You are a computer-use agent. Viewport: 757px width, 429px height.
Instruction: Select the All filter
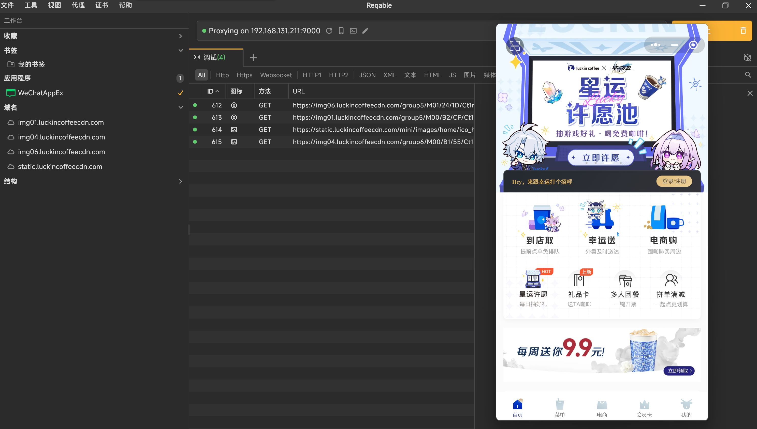pyautogui.click(x=201, y=75)
